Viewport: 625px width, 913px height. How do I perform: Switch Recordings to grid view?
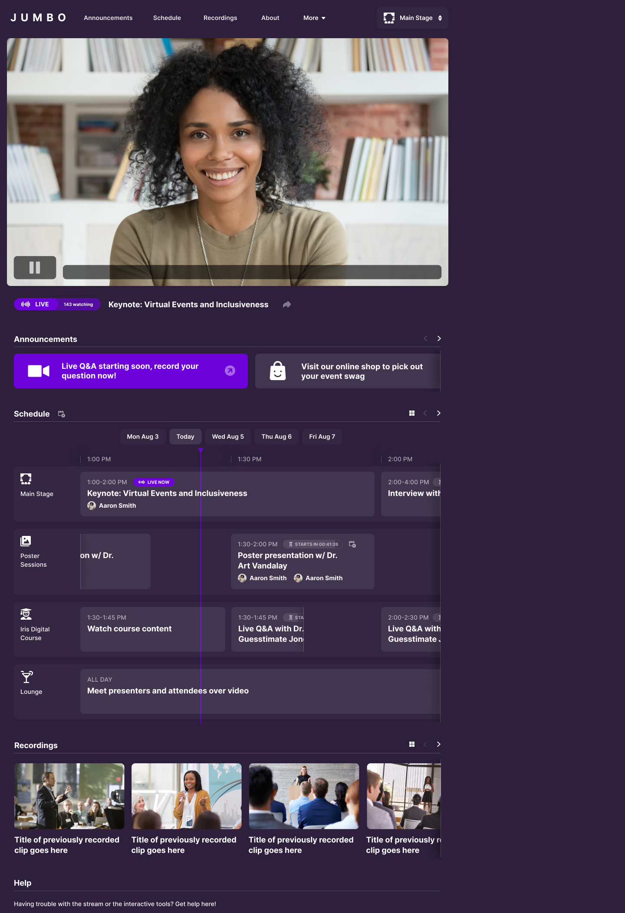click(412, 744)
